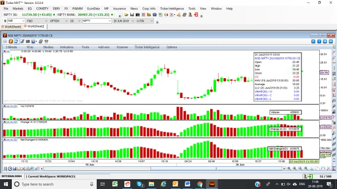Open the Markets menu
This screenshot has width=337, height=189.
[18, 8]
